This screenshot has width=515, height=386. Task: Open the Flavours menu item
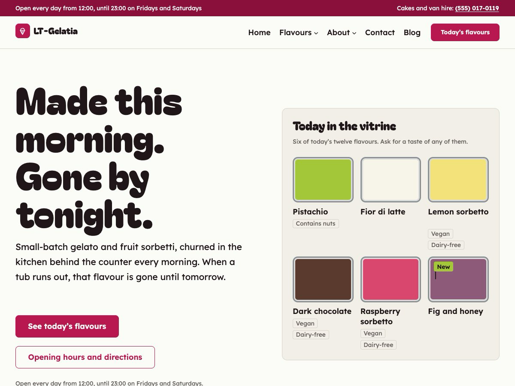[295, 33]
